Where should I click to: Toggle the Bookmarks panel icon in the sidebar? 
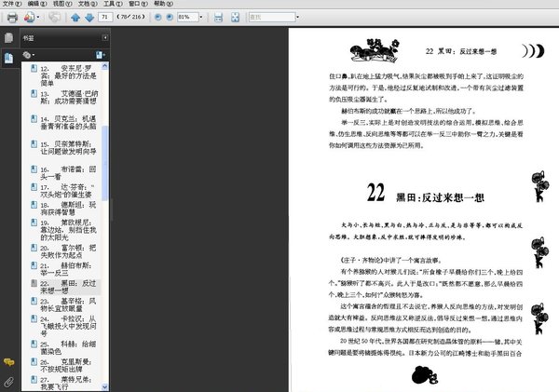point(8,58)
